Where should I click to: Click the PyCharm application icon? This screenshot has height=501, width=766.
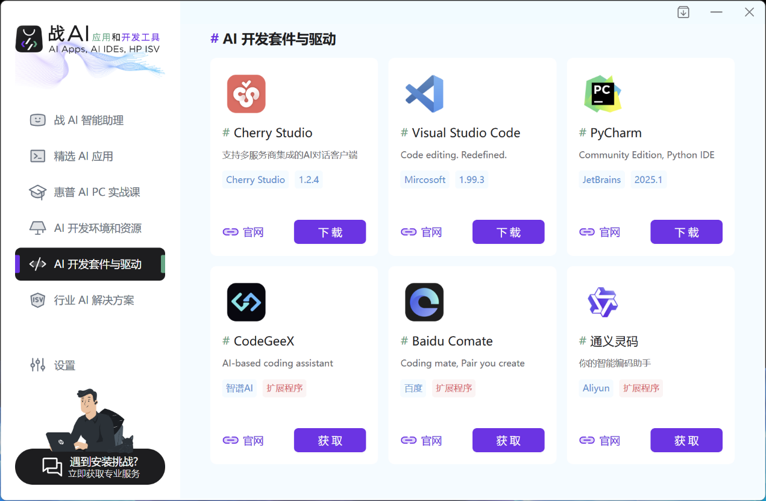coord(603,93)
